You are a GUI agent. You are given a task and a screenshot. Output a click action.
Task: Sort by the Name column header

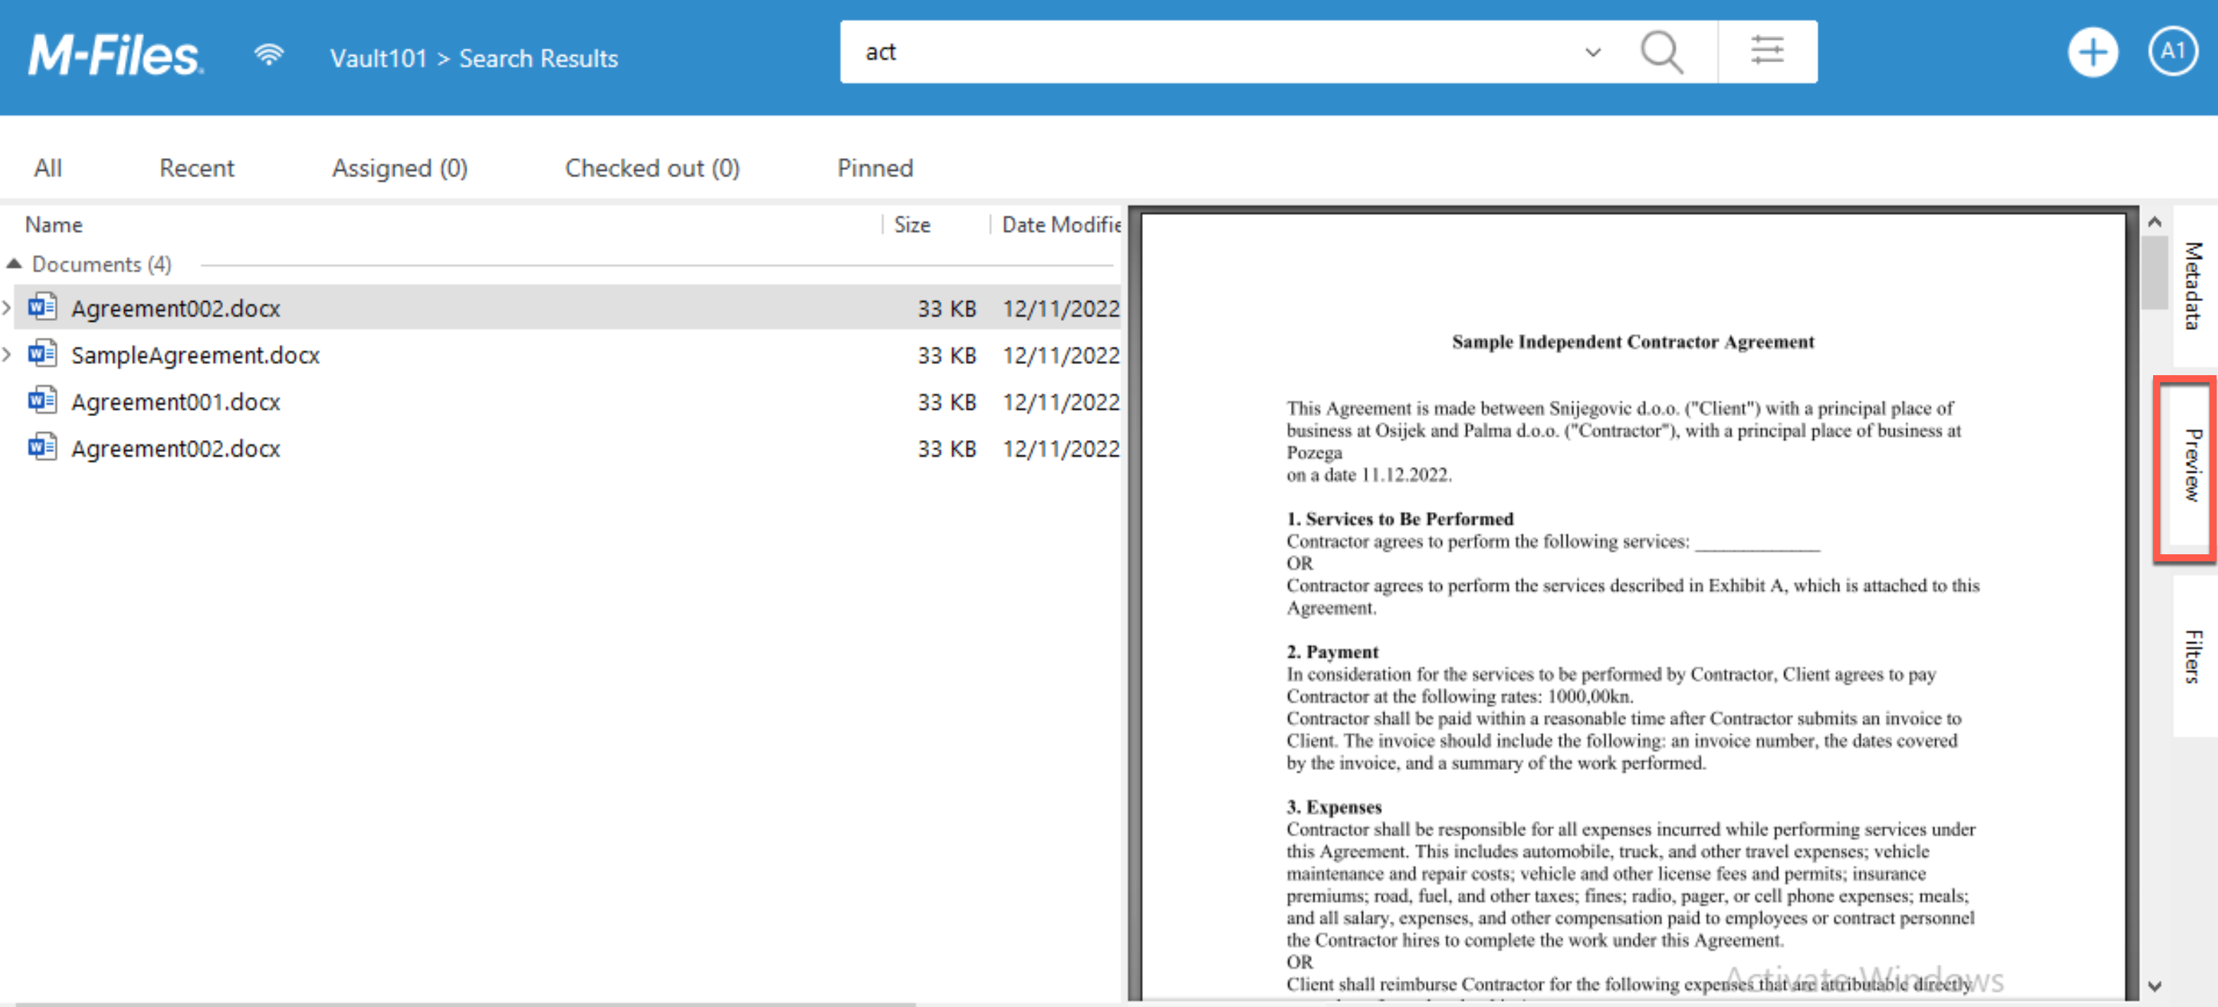tap(54, 225)
